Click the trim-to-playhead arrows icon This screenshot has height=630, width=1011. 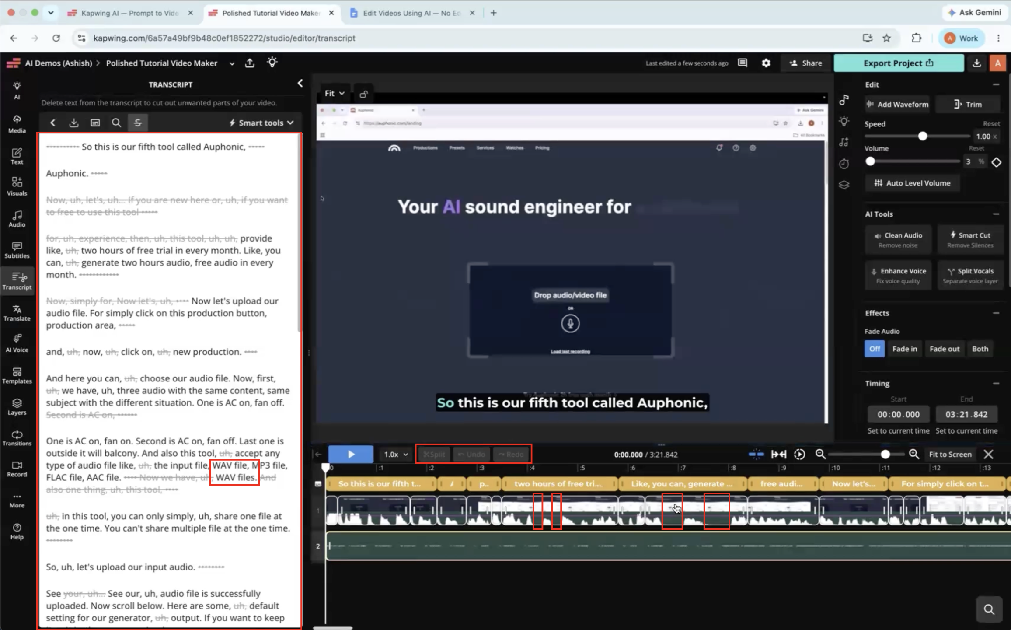point(778,454)
